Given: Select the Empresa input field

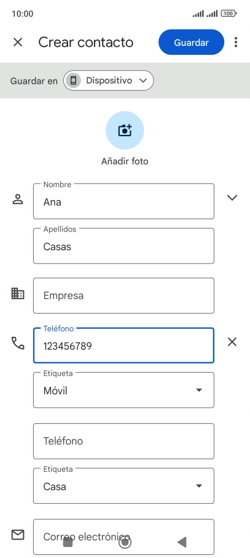Looking at the screenshot, I should pyautogui.click(x=123, y=296).
